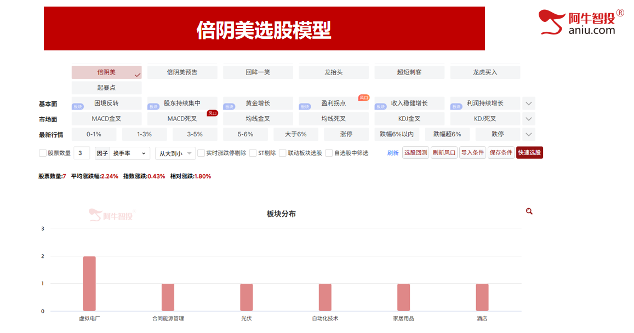Switch to 龙虎买入 model
The height and width of the screenshot is (333, 634).
[485, 72]
